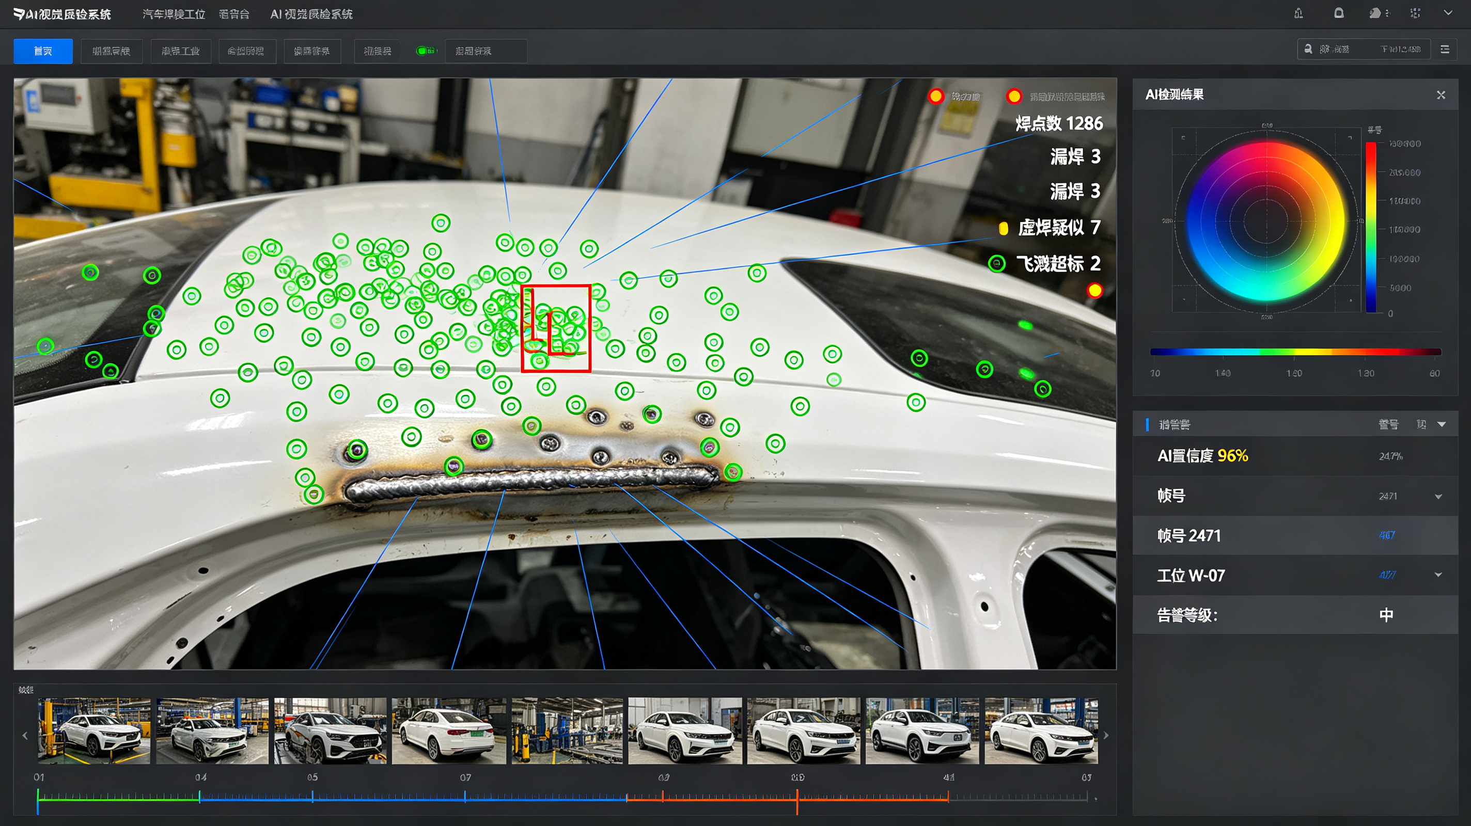This screenshot has height=826, width=1471.
Task: Click the tower-shaped icon in the top bar
Action: click(1298, 13)
